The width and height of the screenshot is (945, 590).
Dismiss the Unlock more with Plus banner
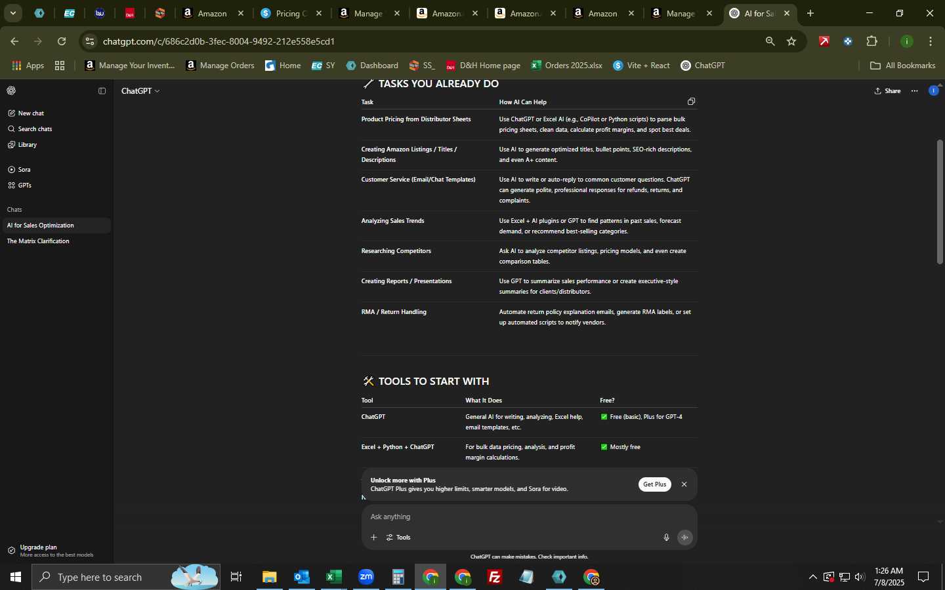click(x=684, y=484)
